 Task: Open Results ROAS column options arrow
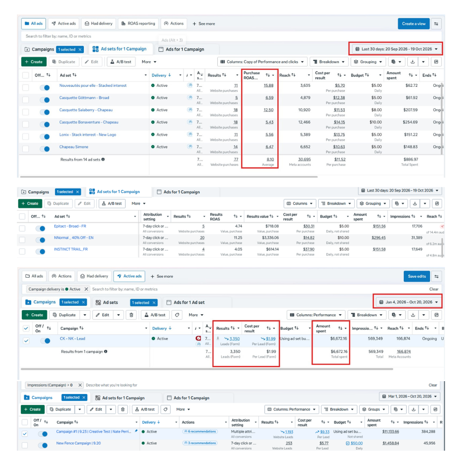click(241, 216)
